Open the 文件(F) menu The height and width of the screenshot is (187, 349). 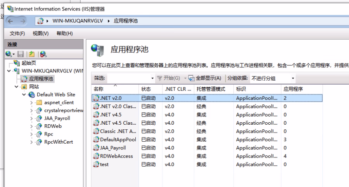[17, 34]
